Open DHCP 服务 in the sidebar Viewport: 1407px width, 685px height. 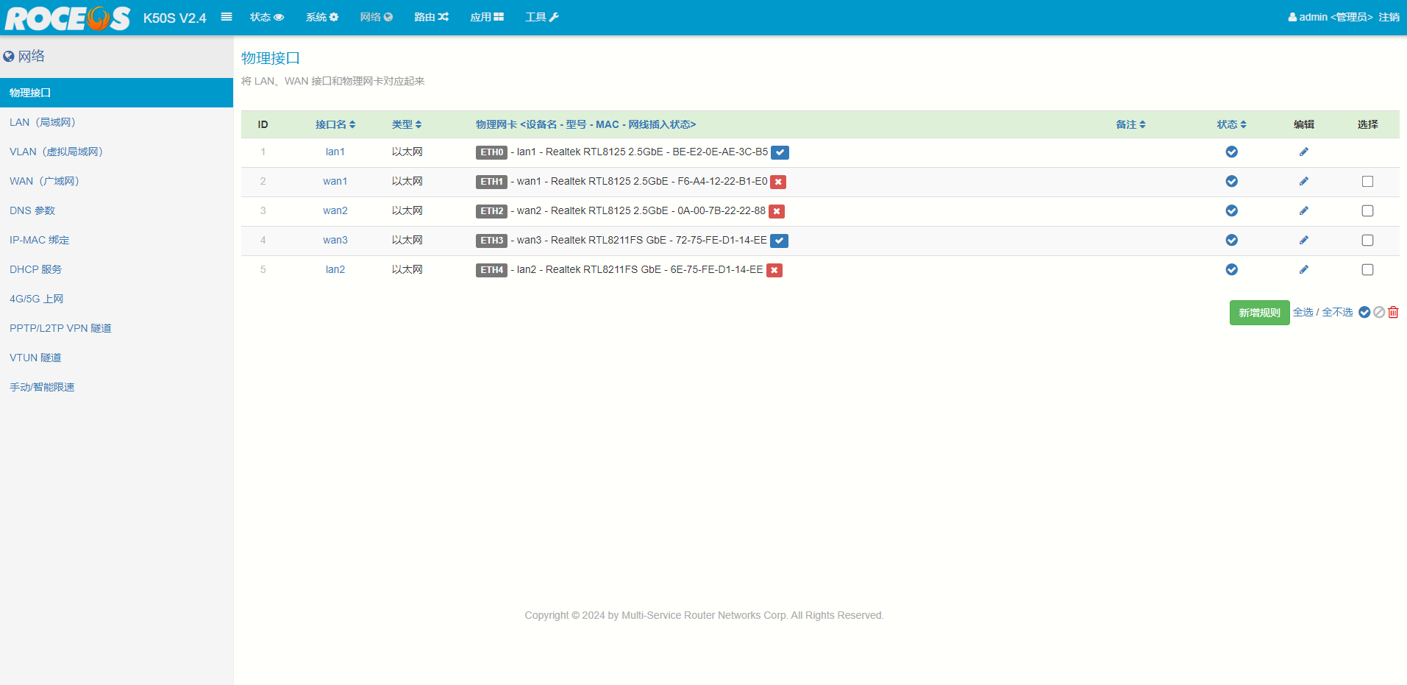36,270
